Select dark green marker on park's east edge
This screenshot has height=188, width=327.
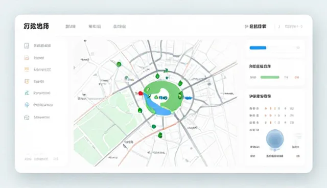pos(180,96)
